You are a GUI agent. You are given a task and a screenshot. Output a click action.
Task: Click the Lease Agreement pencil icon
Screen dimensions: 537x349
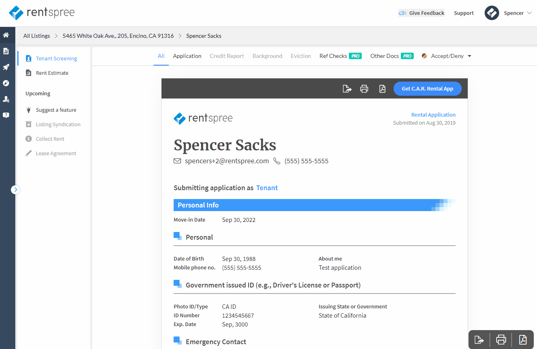pos(29,153)
